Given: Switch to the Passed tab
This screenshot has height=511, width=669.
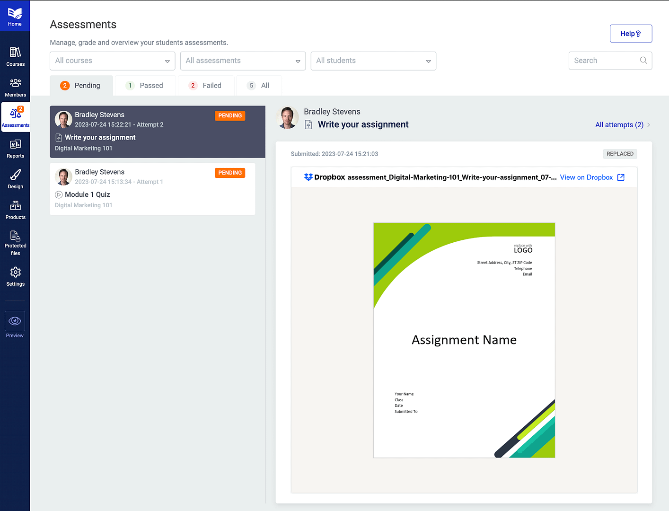Looking at the screenshot, I should 145,85.
